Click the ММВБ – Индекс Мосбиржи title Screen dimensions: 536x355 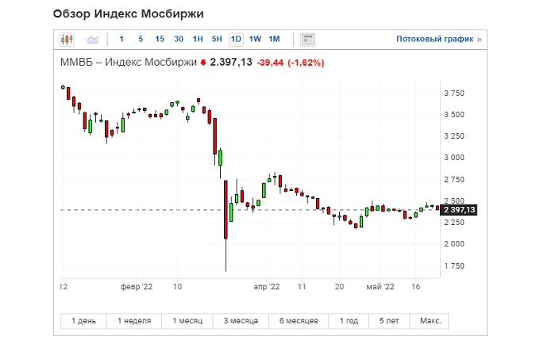129,63
